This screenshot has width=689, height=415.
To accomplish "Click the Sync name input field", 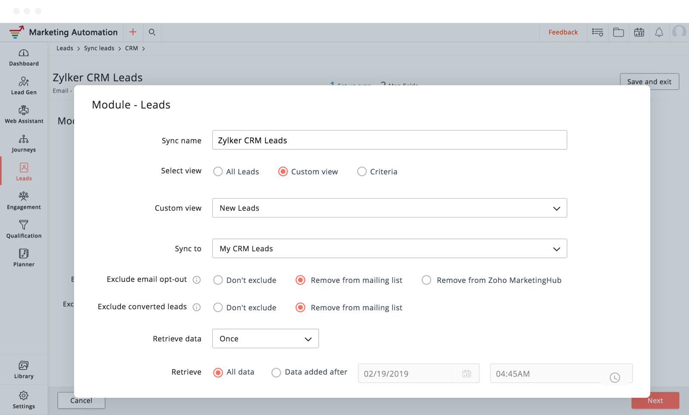I will point(389,140).
